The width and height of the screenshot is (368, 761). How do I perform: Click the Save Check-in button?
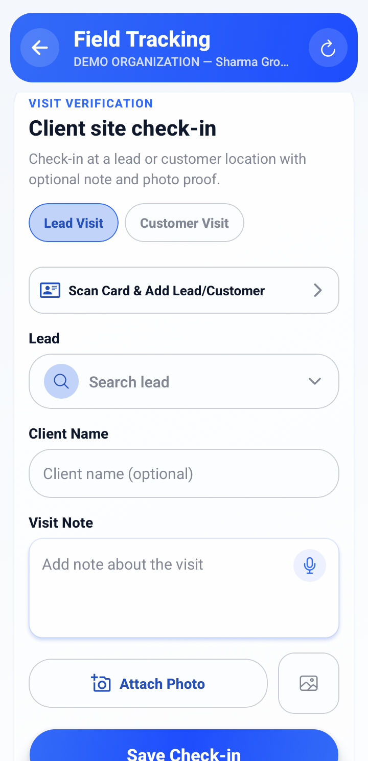pos(184,745)
